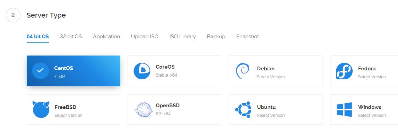Open FreeBSD Select Version dropdown

coord(68,116)
